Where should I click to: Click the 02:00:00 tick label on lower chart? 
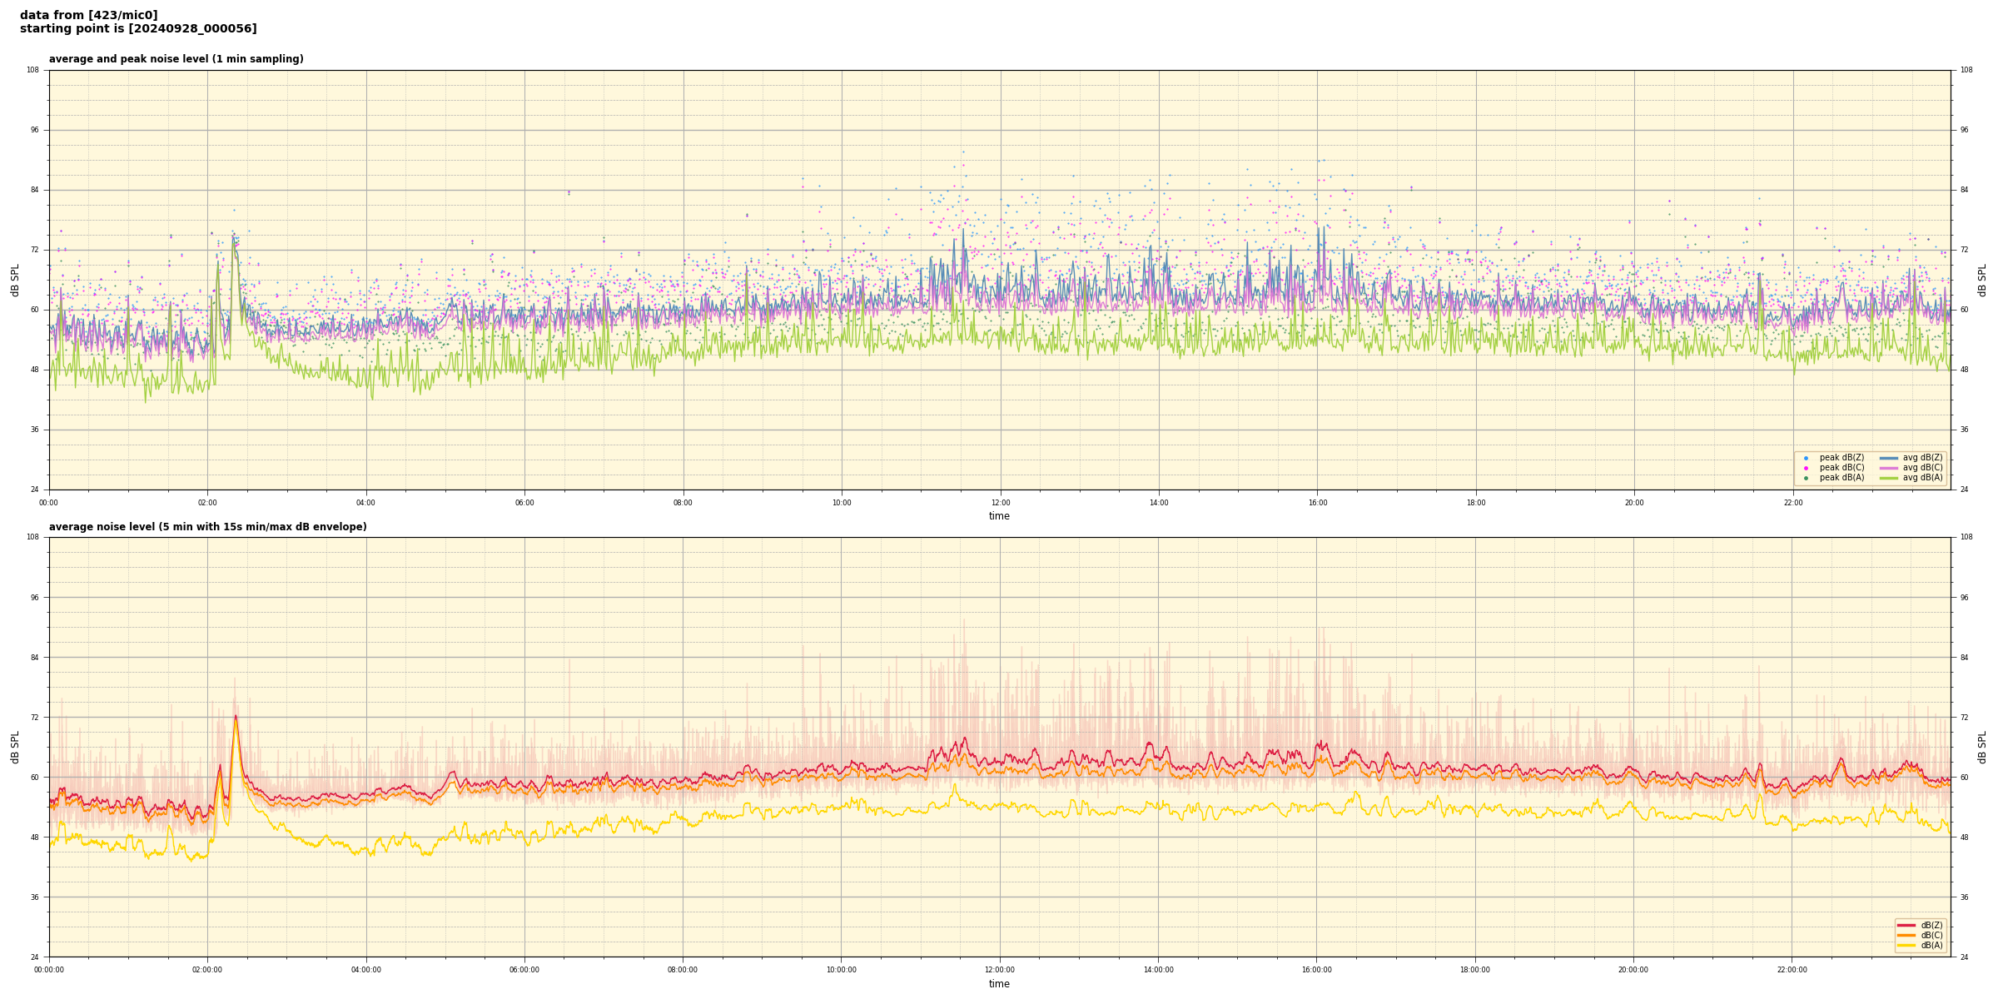coord(207,970)
